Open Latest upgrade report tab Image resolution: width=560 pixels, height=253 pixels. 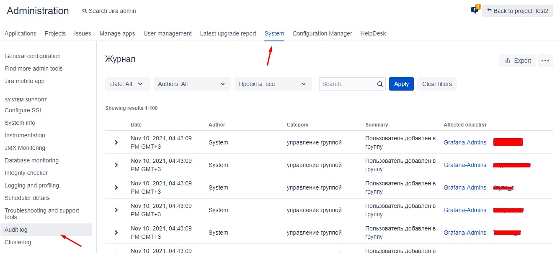(x=228, y=33)
